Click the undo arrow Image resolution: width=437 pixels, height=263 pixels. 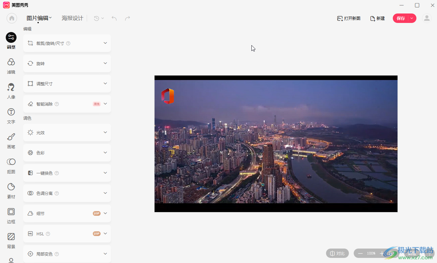pyautogui.click(x=114, y=18)
